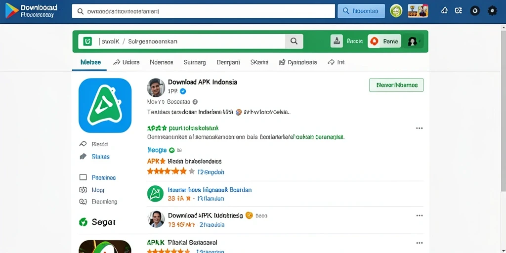Select the Sumarg tab
This screenshot has width=506, height=253.
tap(195, 62)
